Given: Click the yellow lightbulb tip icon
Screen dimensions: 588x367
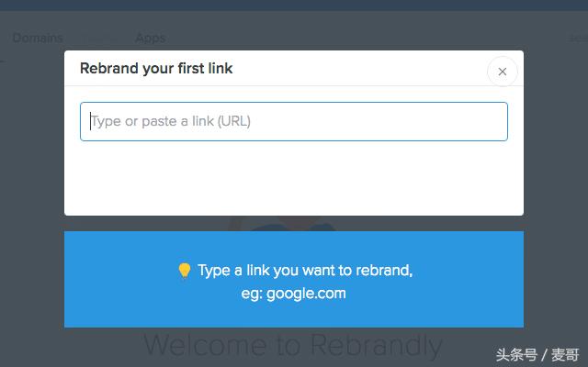Looking at the screenshot, I should pos(184,271).
